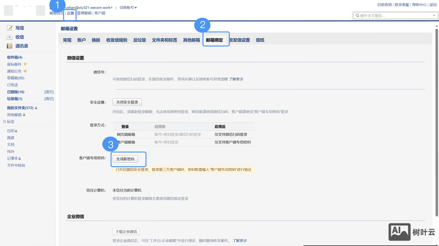Open 我的文件夹(572)
This screenshot has height=246, width=439.
point(20,108)
